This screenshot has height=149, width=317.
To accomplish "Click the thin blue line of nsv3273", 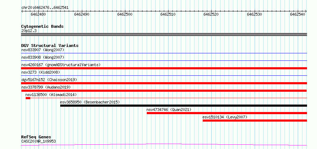I will coord(164,75).
